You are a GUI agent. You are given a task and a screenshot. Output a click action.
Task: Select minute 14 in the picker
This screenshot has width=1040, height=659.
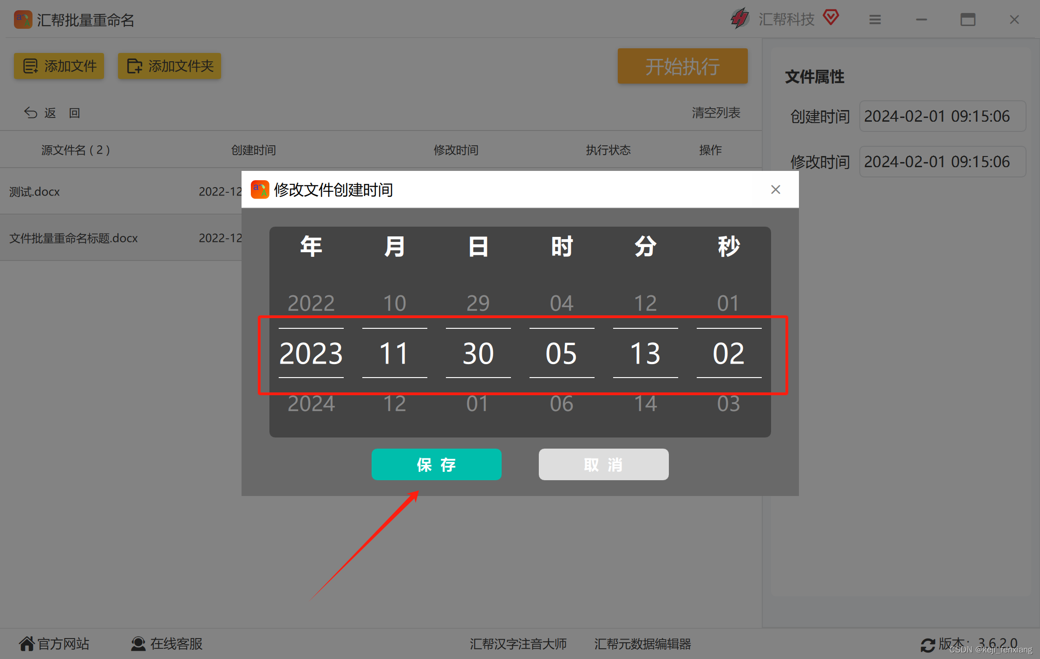(x=645, y=403)
